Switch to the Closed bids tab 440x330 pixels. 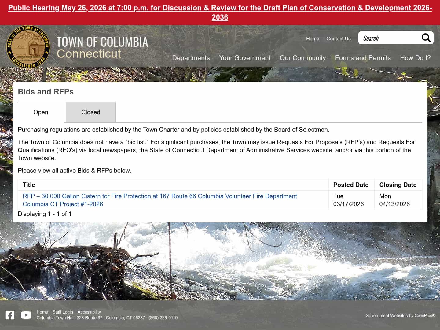coord(90,112)
